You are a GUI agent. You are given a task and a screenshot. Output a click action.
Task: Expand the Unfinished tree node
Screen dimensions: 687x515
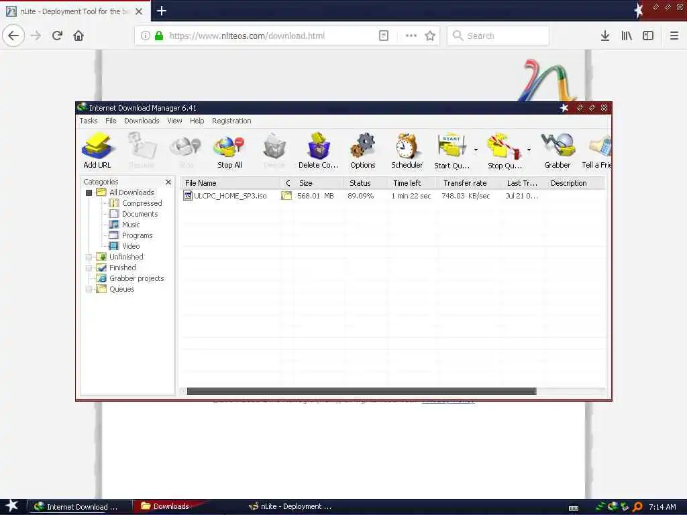89,257
